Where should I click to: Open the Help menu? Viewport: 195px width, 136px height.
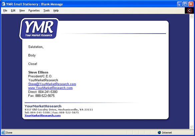coord(56,11)
